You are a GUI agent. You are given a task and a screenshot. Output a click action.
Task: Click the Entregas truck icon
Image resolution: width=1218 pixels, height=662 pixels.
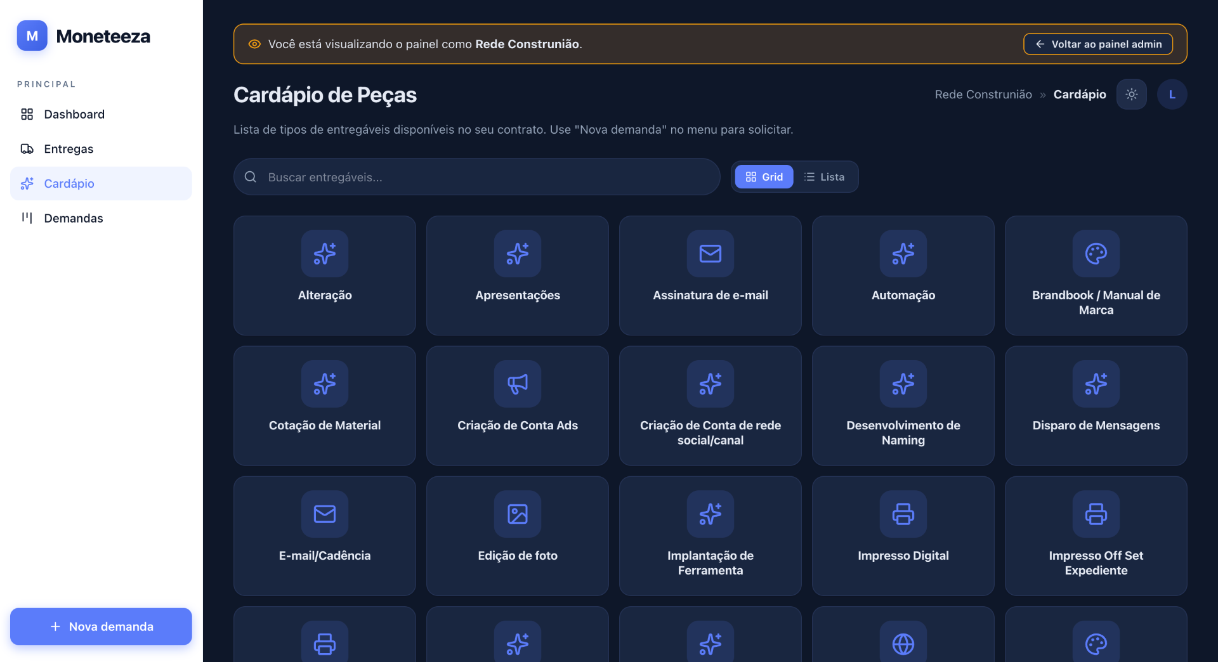click(27, 149)
